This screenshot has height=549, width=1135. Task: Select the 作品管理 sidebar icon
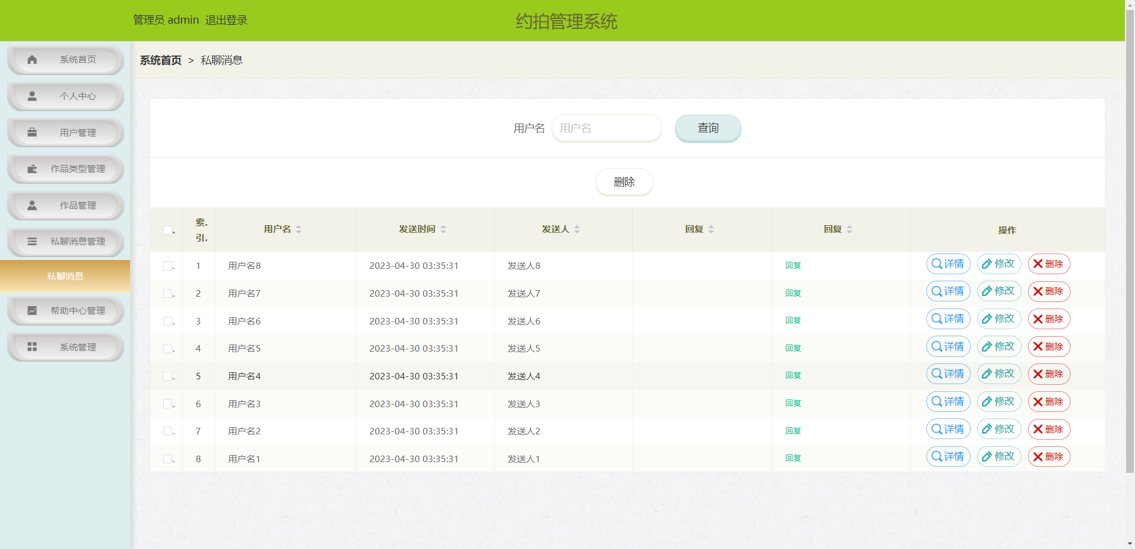click(33, 205)
